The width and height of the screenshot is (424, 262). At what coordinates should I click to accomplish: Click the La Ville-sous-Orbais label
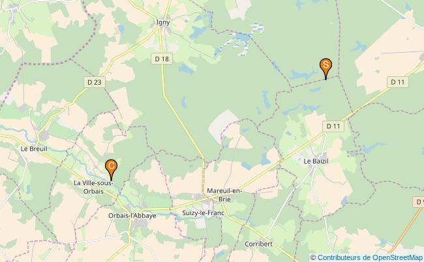(93, 187)
